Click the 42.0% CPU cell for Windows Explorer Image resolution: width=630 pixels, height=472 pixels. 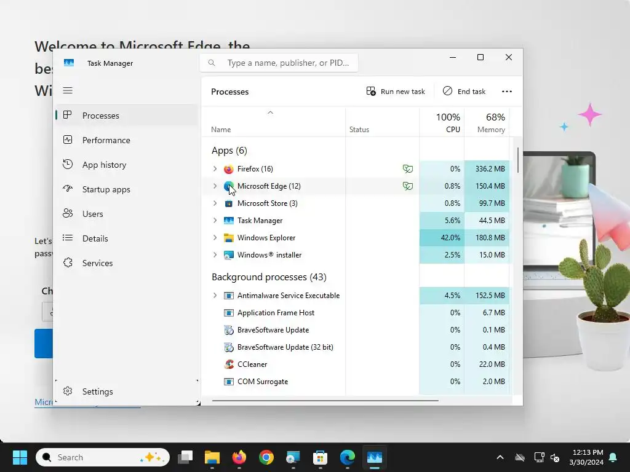click(442, 238)
